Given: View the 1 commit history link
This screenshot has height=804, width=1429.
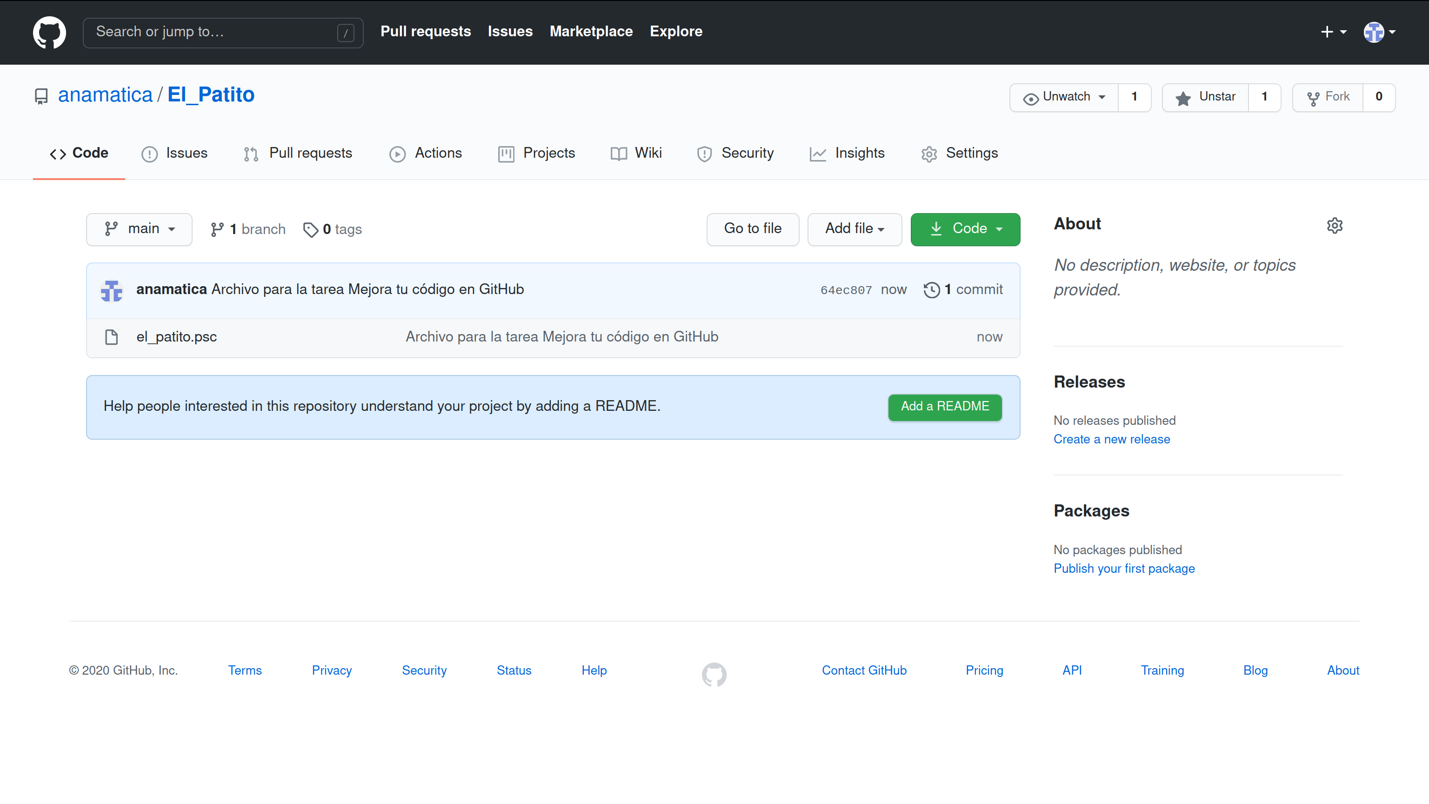Looking at the screenshot, I should [x=963, y=290].
